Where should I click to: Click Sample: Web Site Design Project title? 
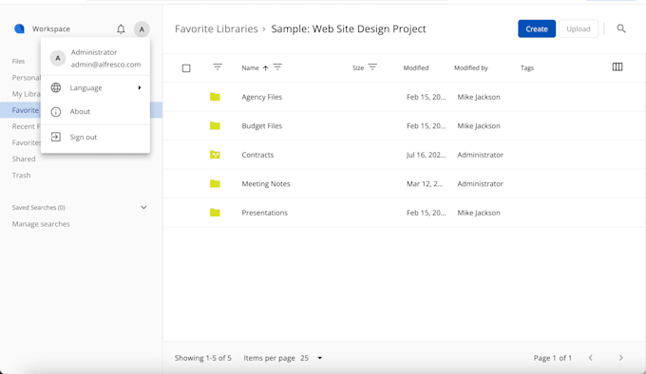tap(349, 28)
